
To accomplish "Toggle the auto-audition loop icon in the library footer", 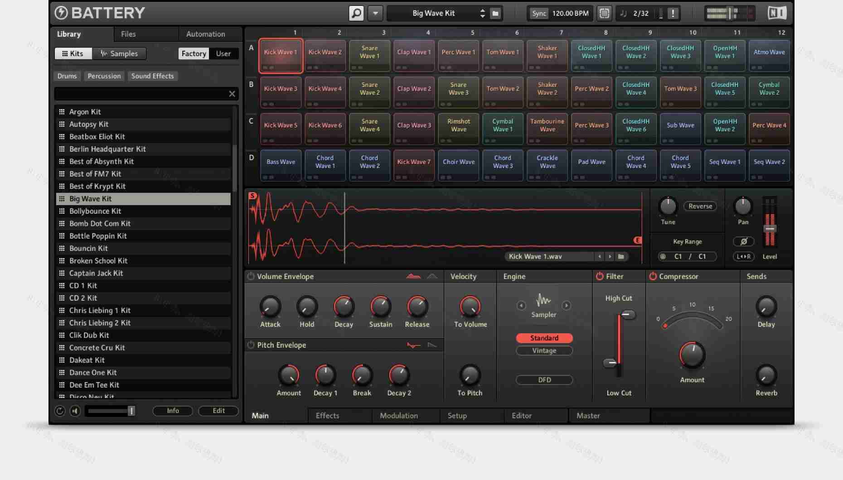I will [60, 411].
